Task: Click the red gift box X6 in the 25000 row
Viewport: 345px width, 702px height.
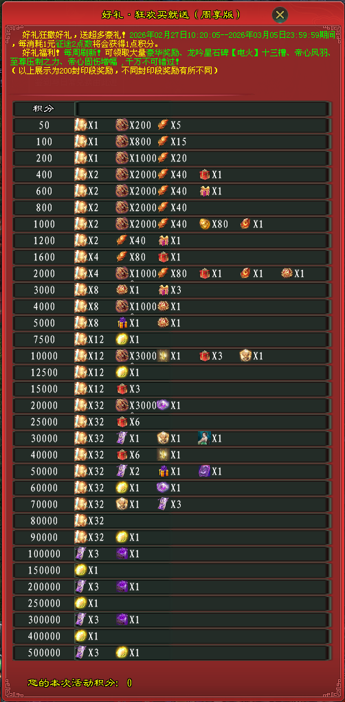Action: [x=122, y=422]
